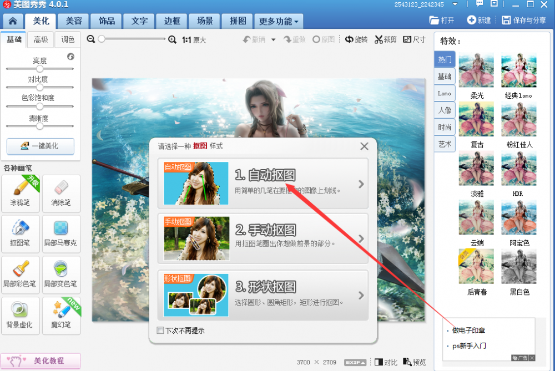
Task: Click the 一键美化 one-click beautify button
Action: click(x=41, y=146)
